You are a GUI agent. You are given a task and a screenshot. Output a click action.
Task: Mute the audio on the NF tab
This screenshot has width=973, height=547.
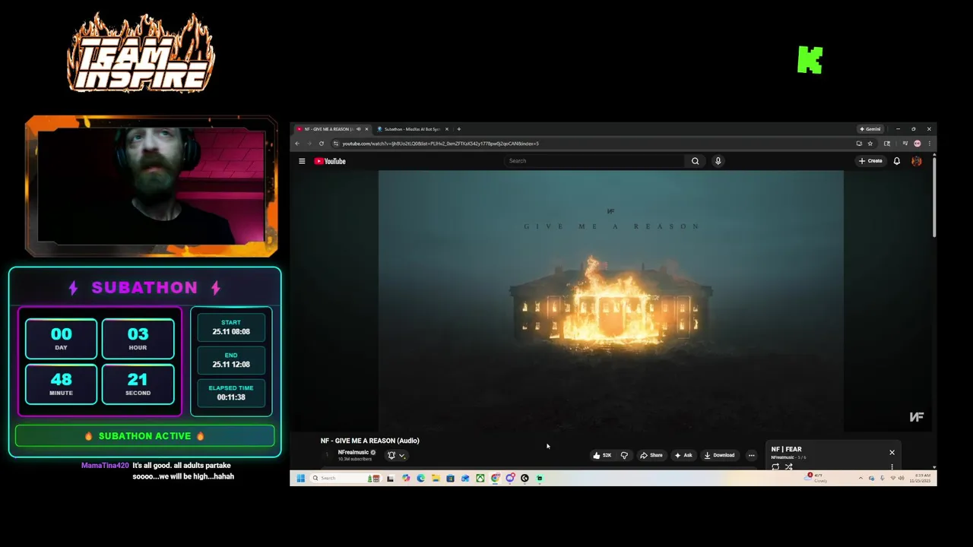pyautogui.click(x=358, y=129)
